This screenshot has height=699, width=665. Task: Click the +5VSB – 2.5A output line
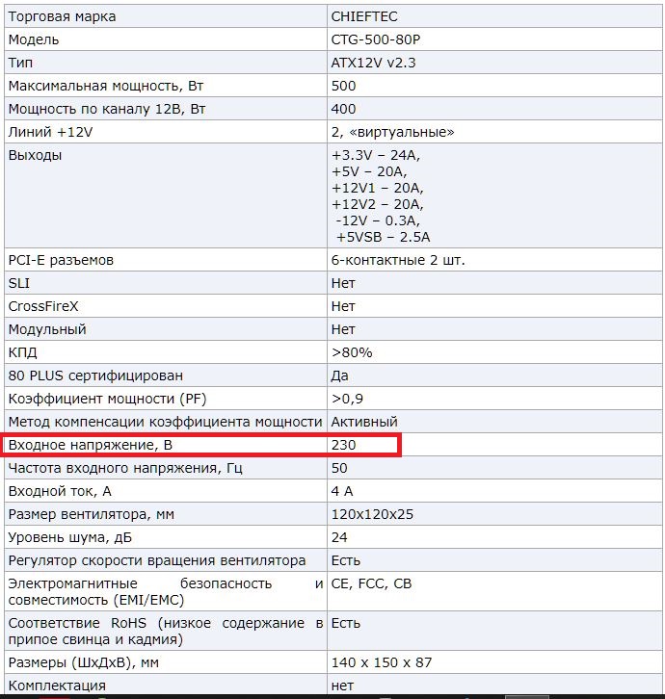(383, 237)
